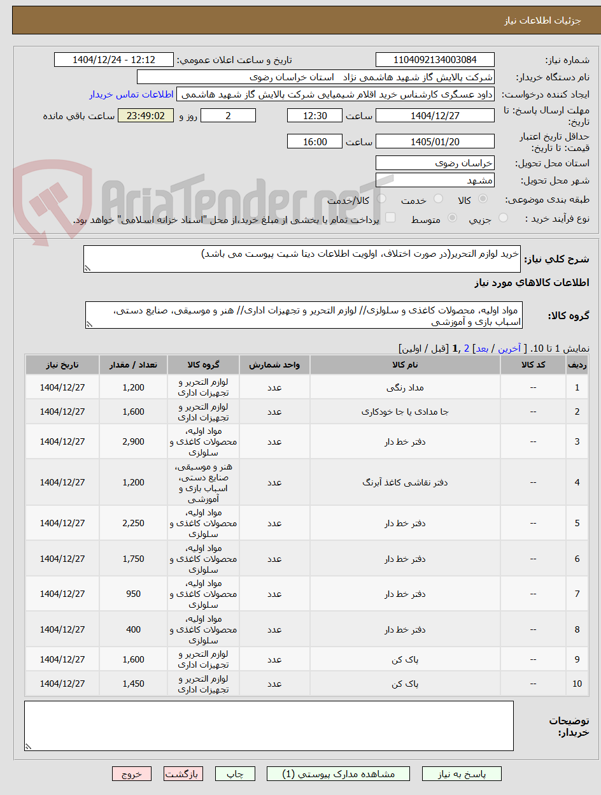Jump to the آخرین (last) page
The width and height of the screenshot is (601, 795).
(x=509, y=348)
